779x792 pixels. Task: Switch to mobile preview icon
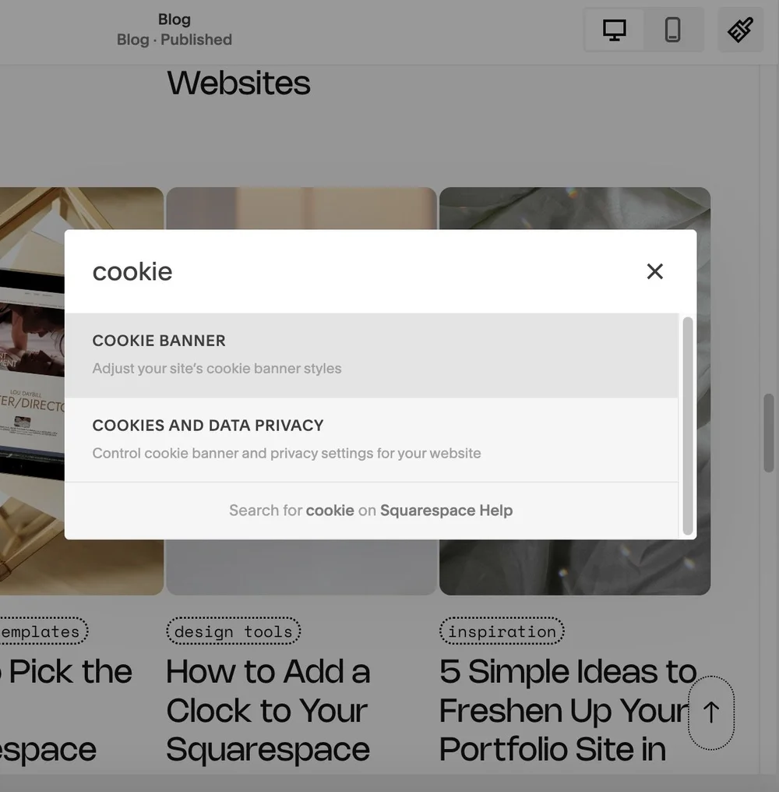pos(672,30)
